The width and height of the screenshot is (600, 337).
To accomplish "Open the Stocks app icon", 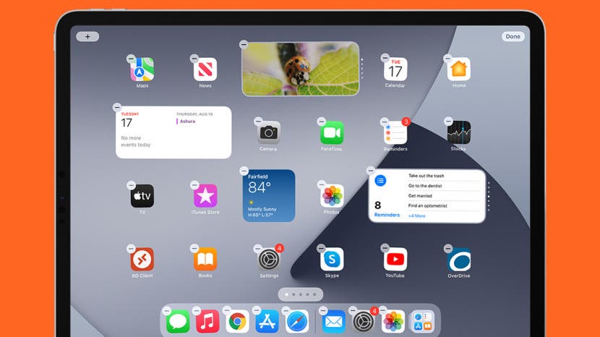I will (x=459, y=132).
